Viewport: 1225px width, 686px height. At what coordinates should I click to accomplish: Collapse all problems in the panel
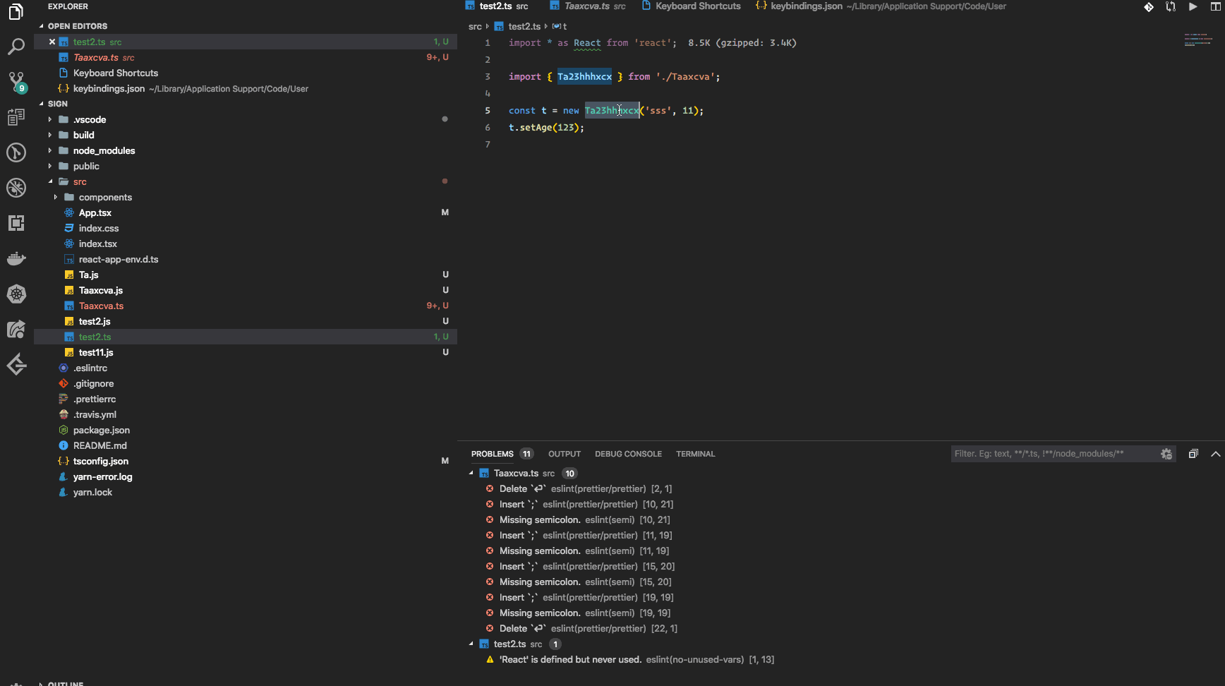tap(1193, 454)
